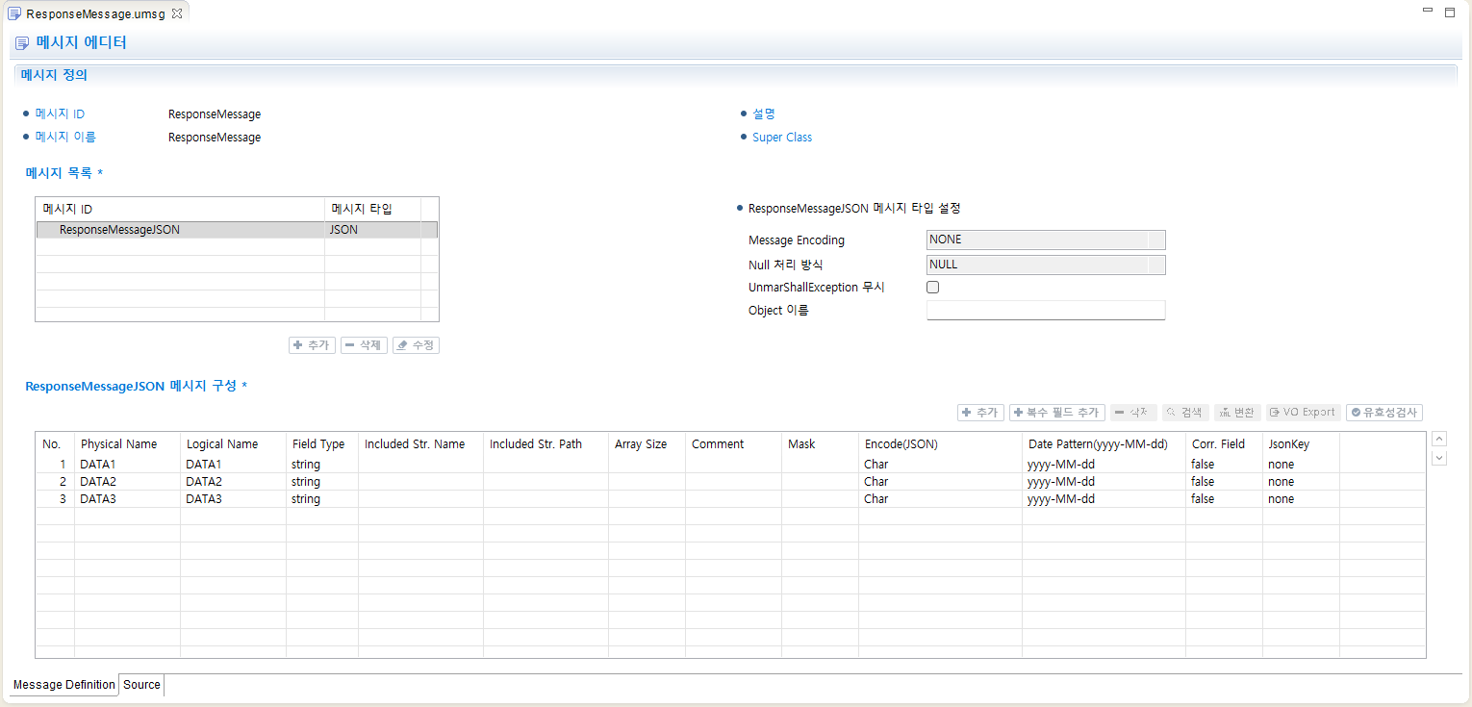
Task: Click inside the Object 이름 input field
Action: coord(1045,310)
